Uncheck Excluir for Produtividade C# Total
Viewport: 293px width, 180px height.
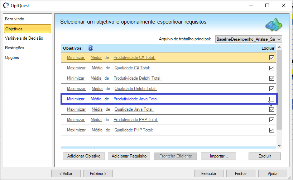pos(272,58)
